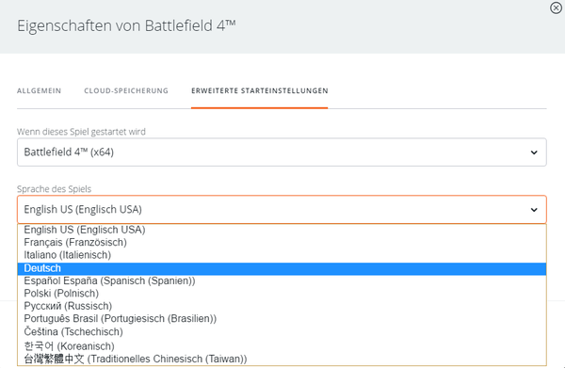Image resolution: width=565 pixels, height=368 pixels.
Task: Select Polski (Polnisch) language
Action: click(282, 294)
